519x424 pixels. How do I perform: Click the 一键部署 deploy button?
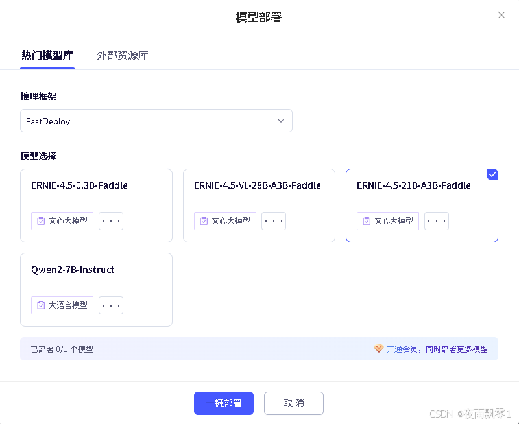point(224,403)
